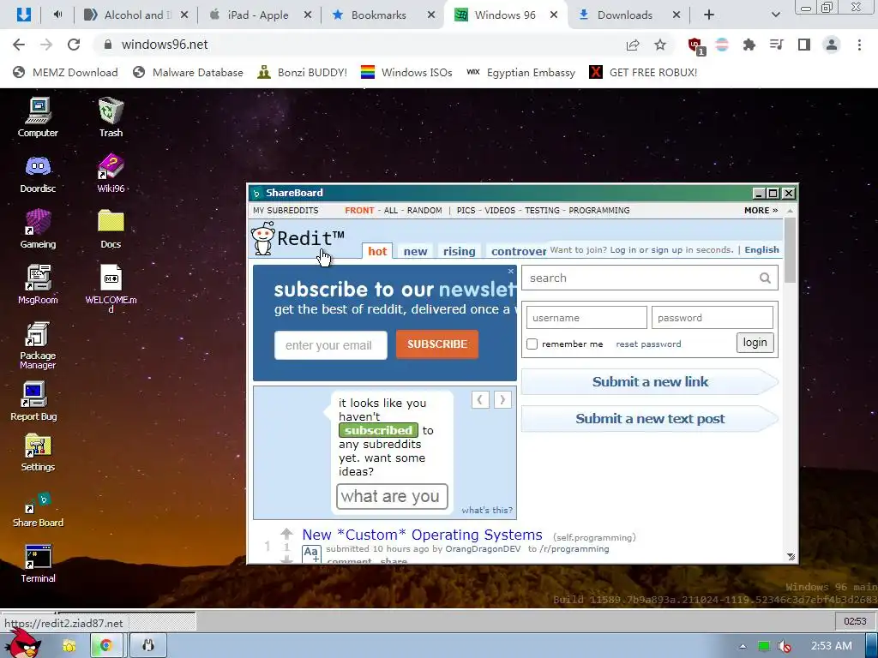Image resolution: width=878 pixels, height=658 pixels.
Task: Click the password input field
Action: (x=713, y=318)
